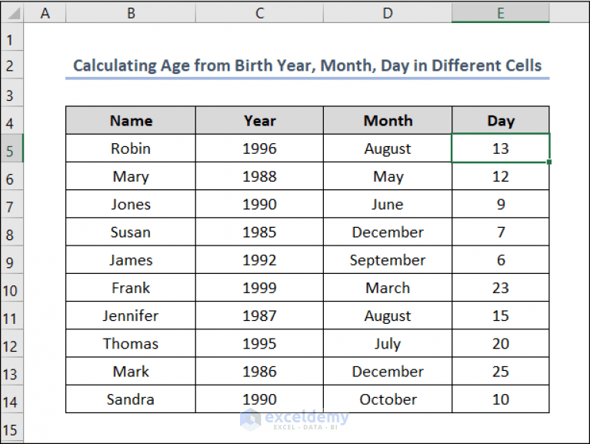Click the 'May' month cell
This screenshot has width=590, height=444.
point(388,176)
